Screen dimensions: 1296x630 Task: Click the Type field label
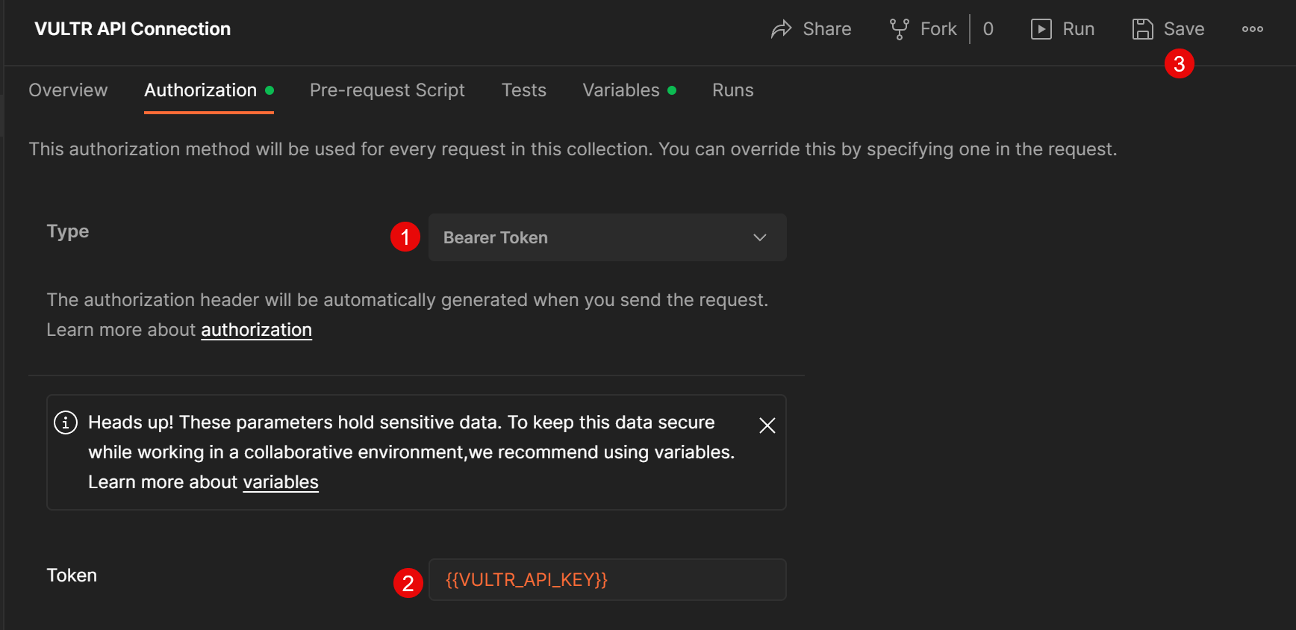68,231
